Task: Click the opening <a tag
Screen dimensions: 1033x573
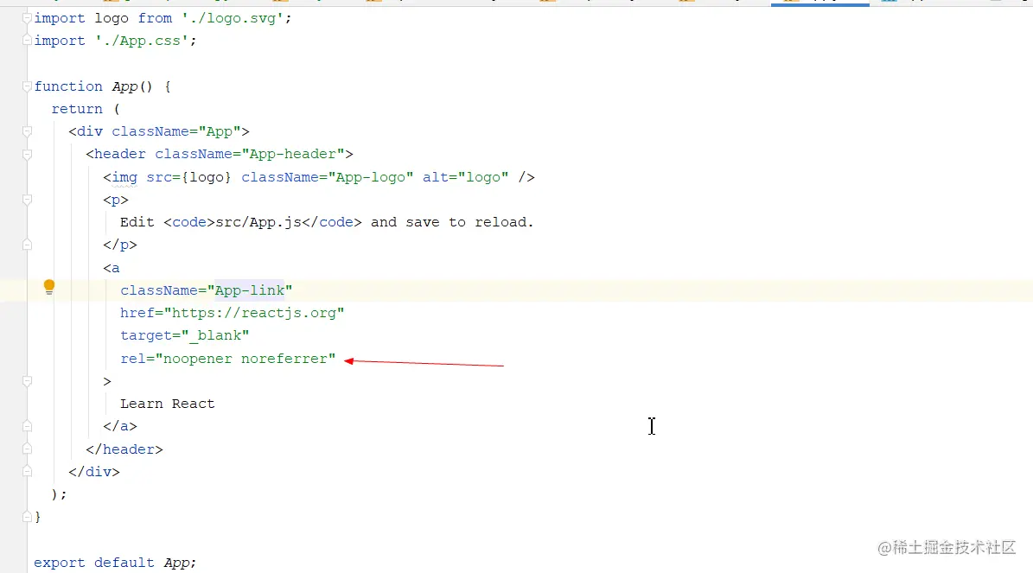Action: click(112, 268)
